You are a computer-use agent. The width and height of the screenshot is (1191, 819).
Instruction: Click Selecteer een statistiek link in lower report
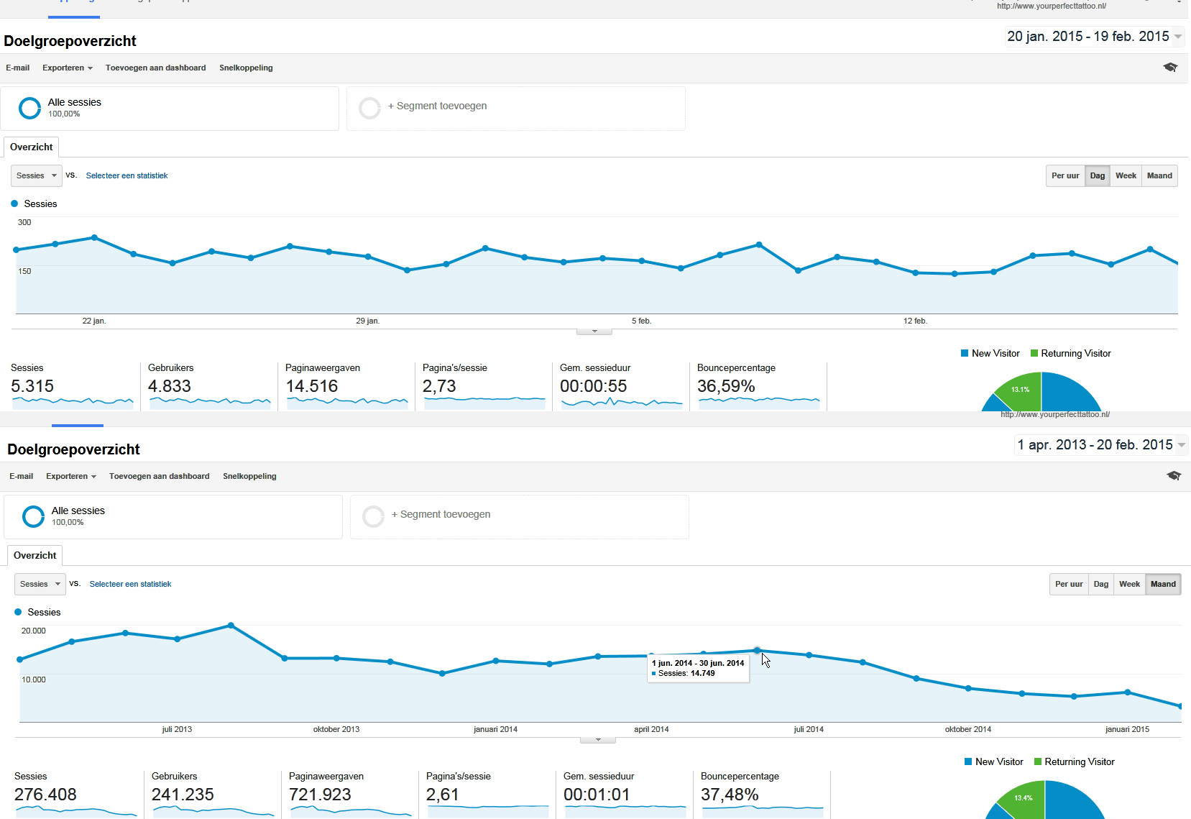[130, 584]
